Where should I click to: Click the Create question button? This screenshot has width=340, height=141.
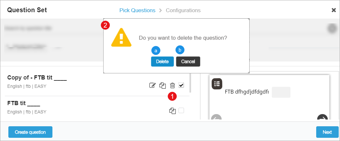(x=30, y=132)
